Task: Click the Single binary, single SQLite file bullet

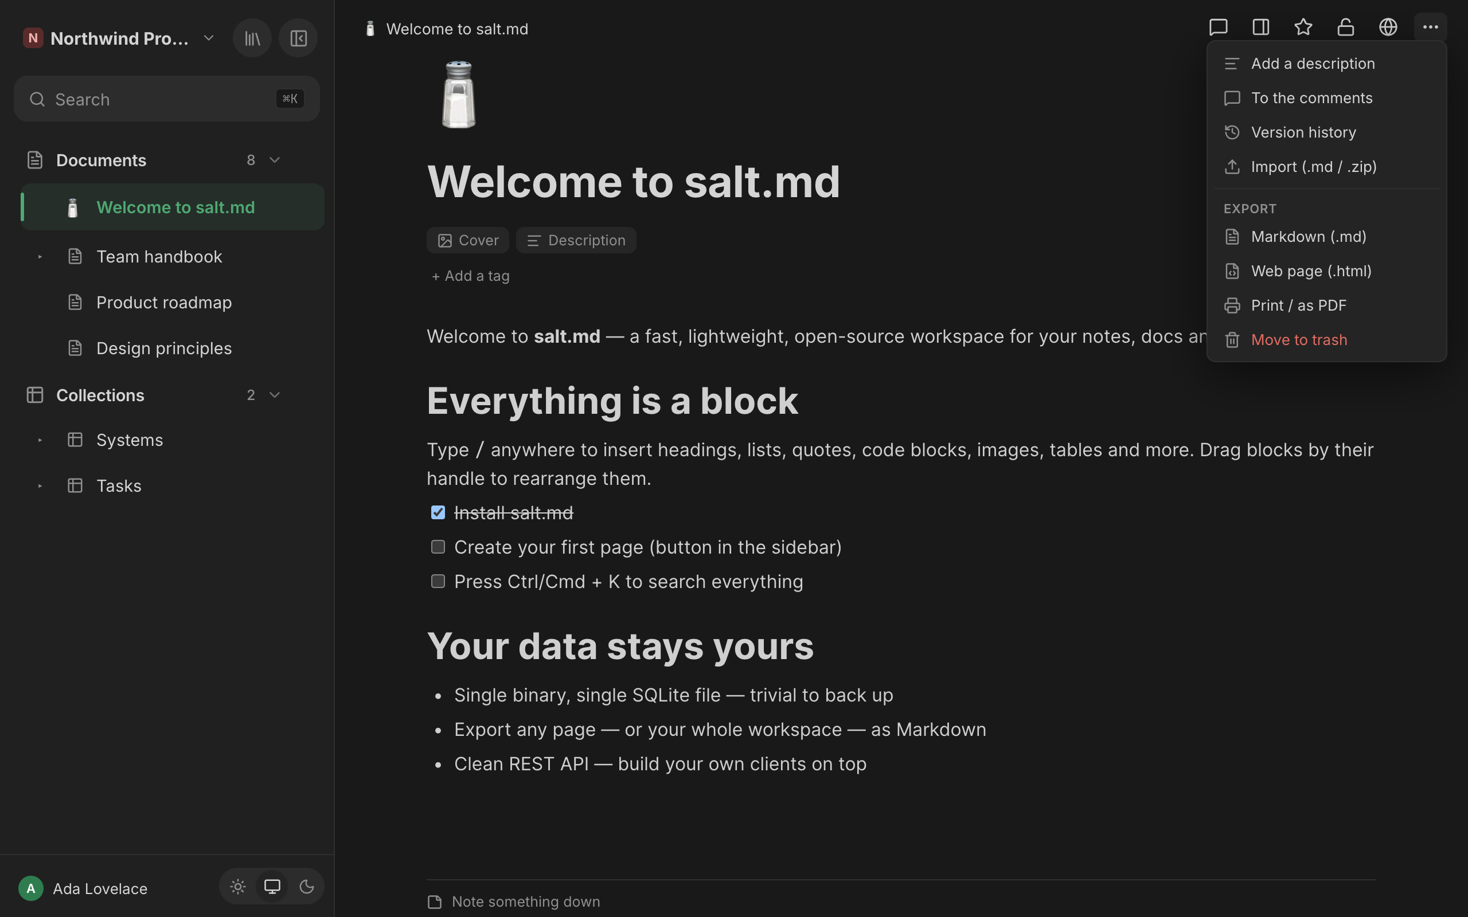Action: click(x=673, y=695)
